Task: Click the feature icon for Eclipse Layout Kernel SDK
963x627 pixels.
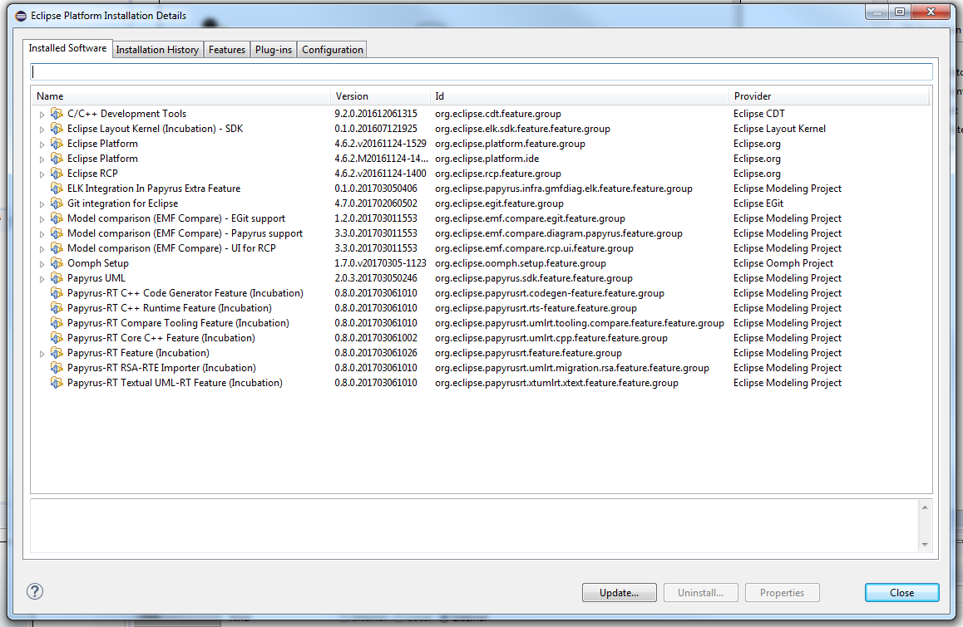Action: click(x=57, y=129)
